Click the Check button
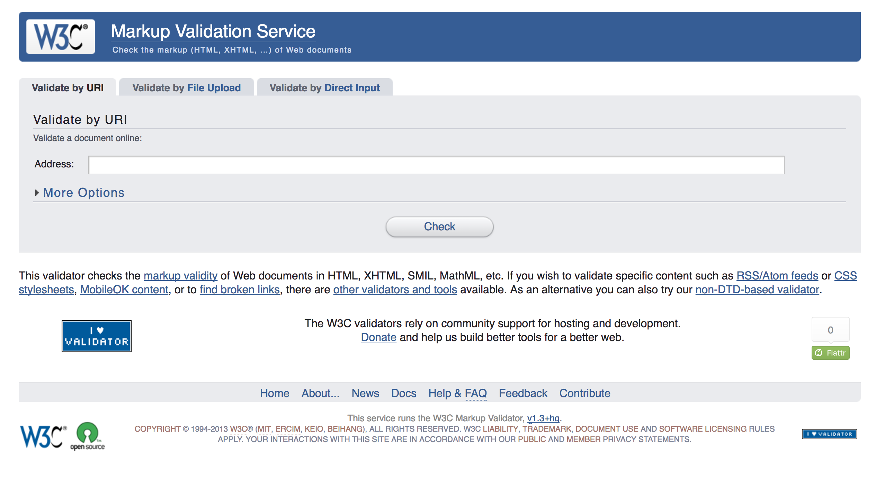The image size is (876, 487). coord(439,227)
